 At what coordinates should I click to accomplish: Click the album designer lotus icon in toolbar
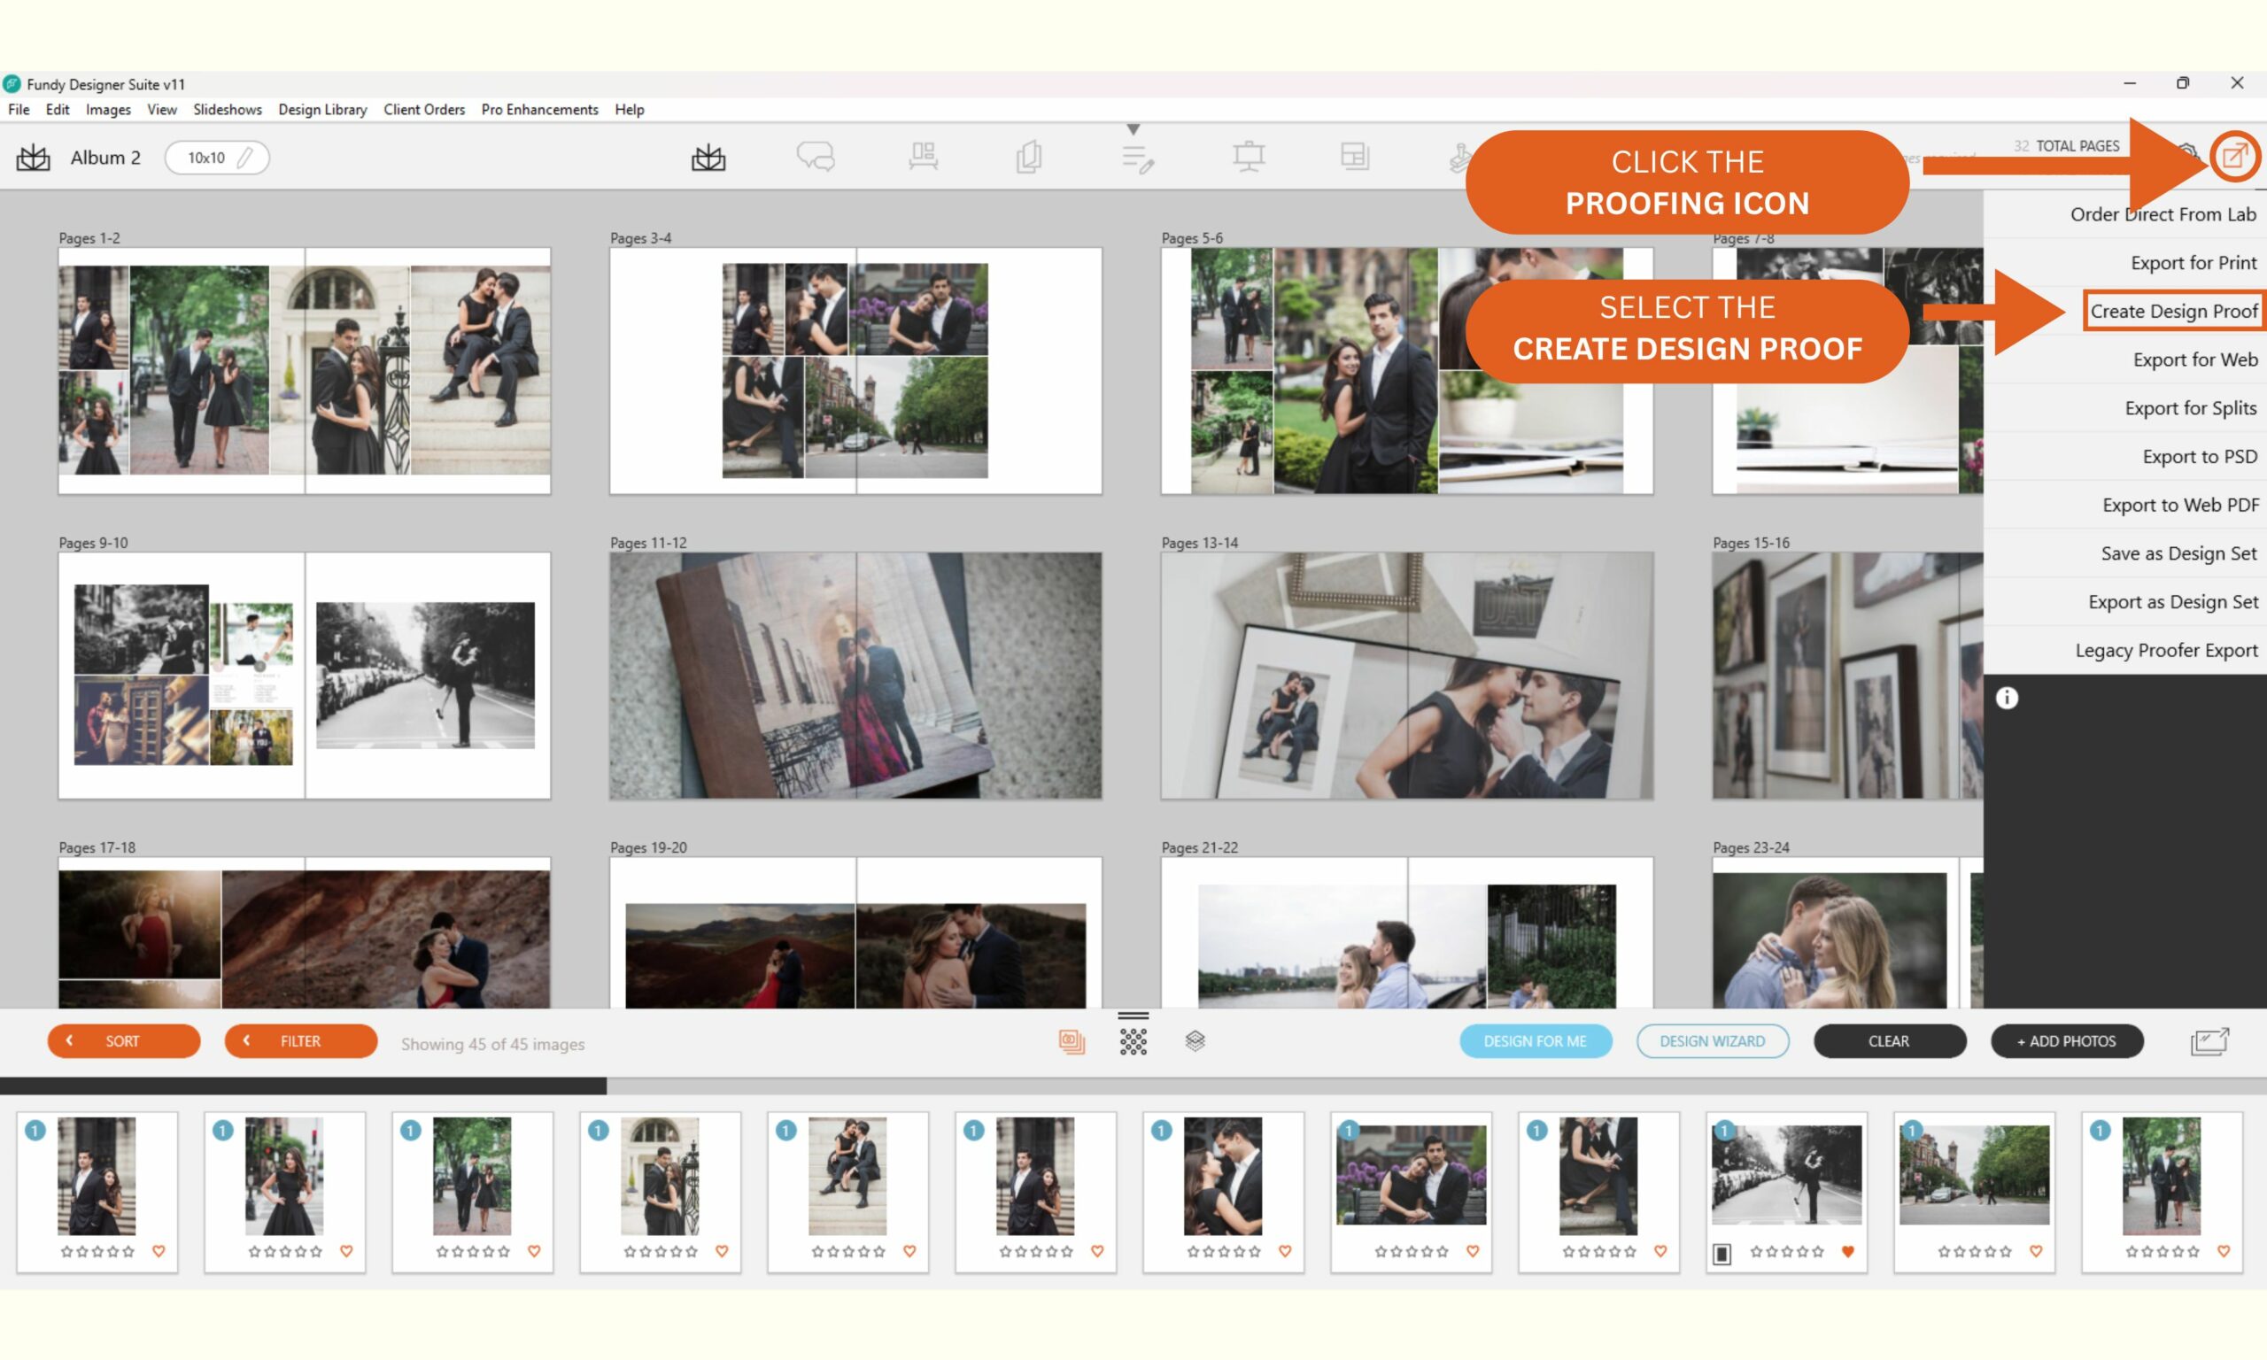708,158
